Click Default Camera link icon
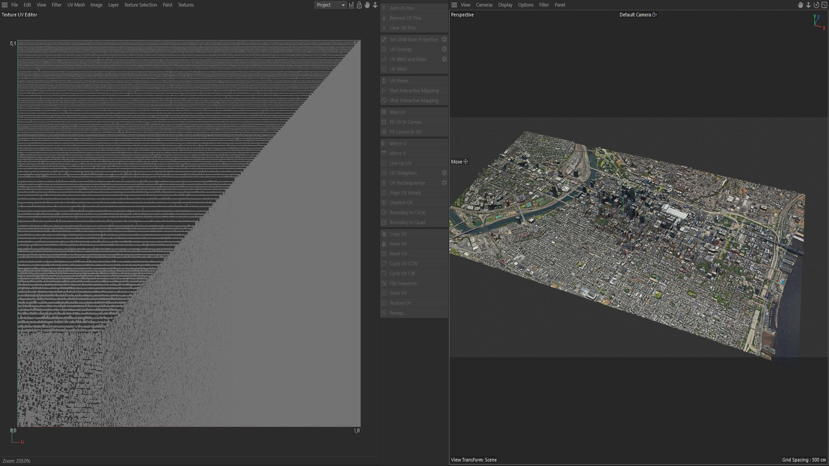 pyautogui.click(x=654, y=15)
